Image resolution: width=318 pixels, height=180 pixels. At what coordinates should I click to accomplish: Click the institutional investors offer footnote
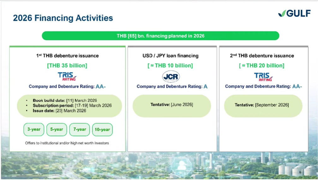67,143
